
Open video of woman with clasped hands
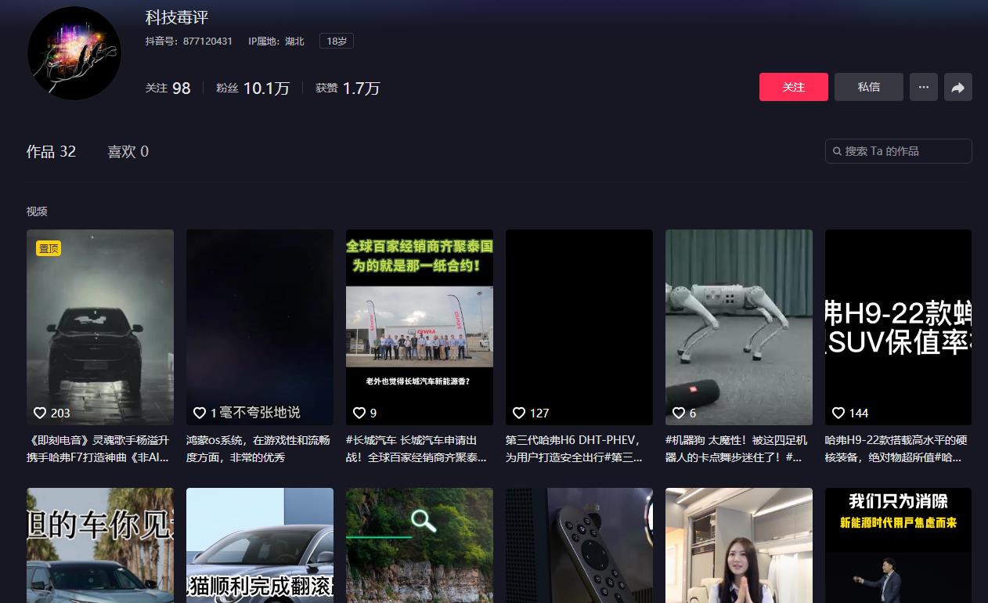click(739, 545)
